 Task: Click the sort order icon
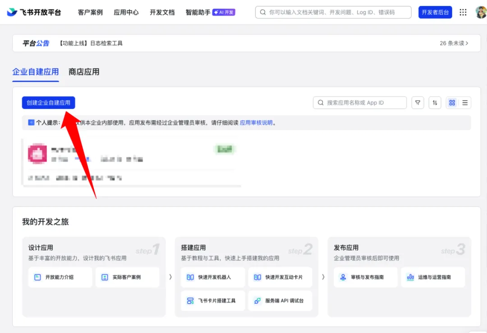tap(435, 103)
